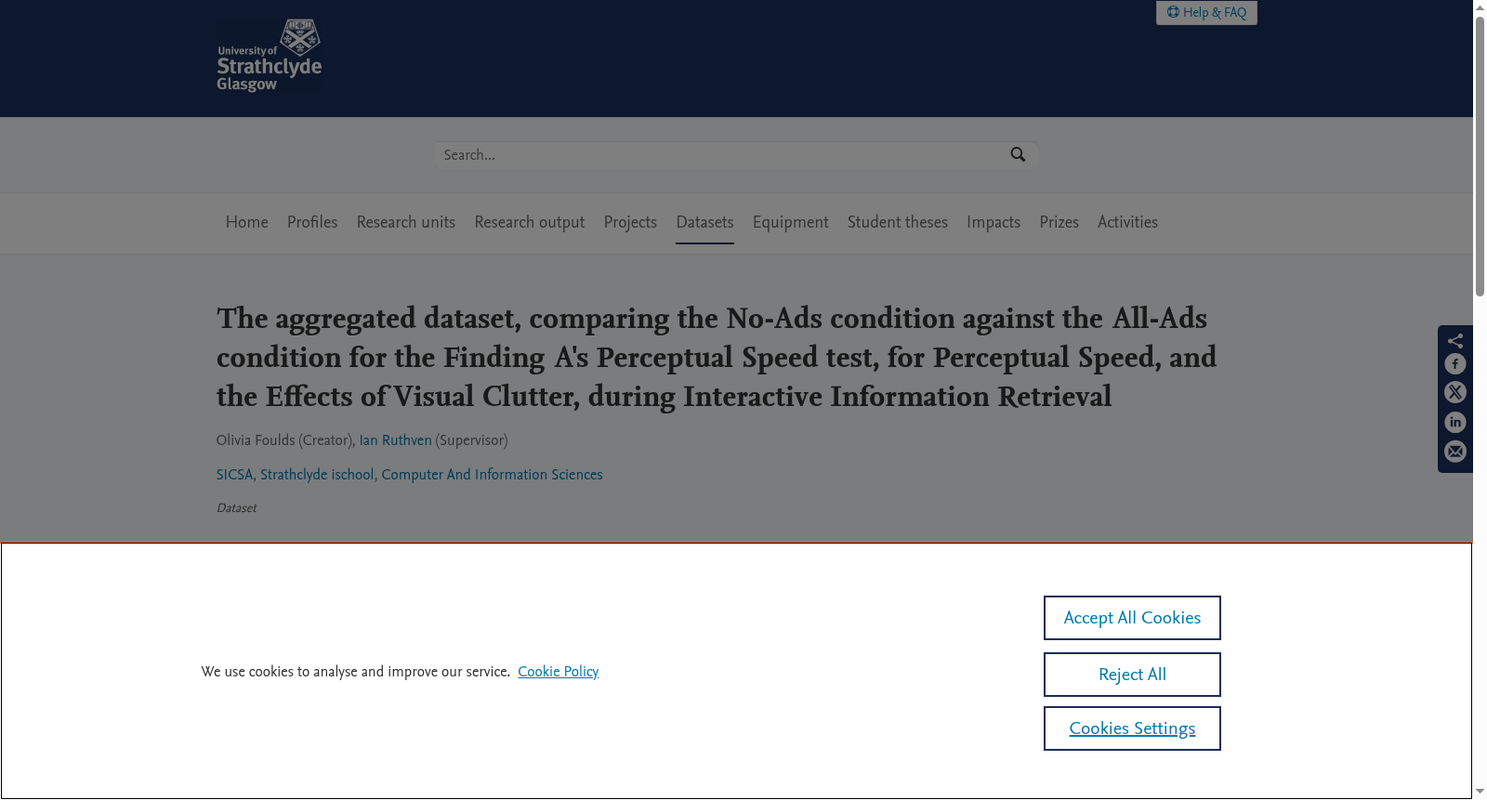
Task: Click the search magnifier icon
Action: click(x=1018, y=155)
